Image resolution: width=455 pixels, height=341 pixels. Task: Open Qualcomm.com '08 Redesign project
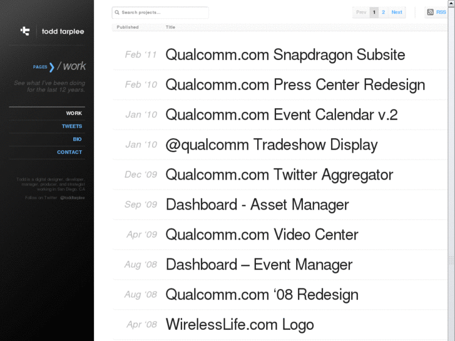(x=262, y=294)
